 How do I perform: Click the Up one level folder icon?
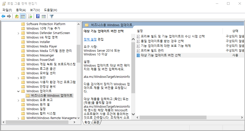coord(17,16)
